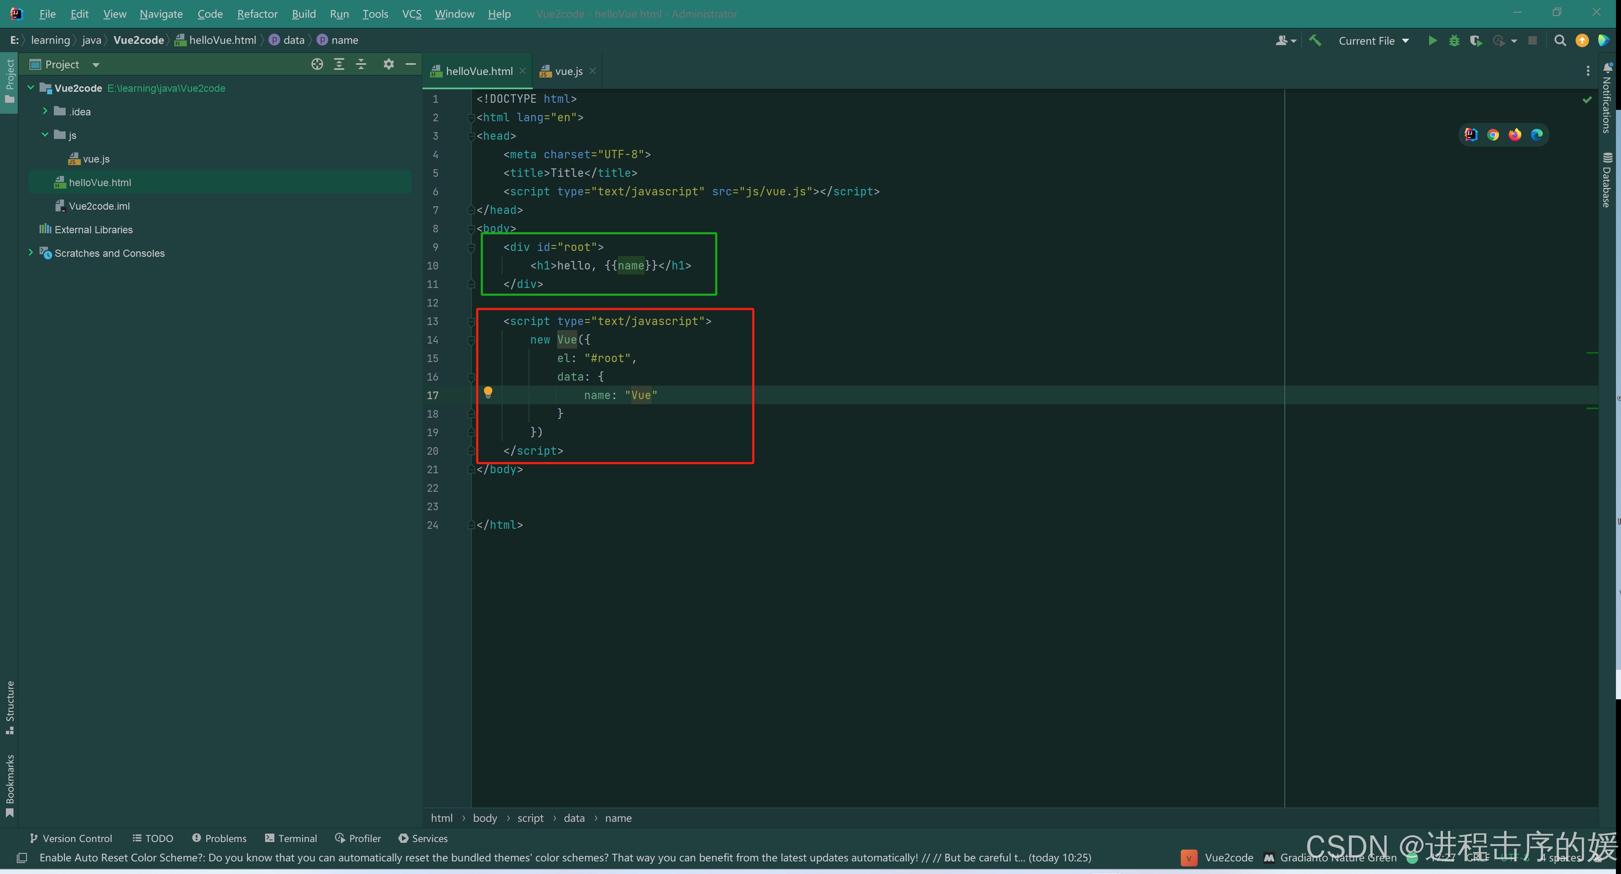Switch to the vue.js editor tab
This screenshot has height=874, width=1621.
click(568, 71)
